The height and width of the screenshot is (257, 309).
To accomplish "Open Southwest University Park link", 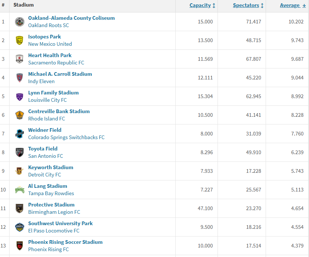I will (x=60, y=223).
